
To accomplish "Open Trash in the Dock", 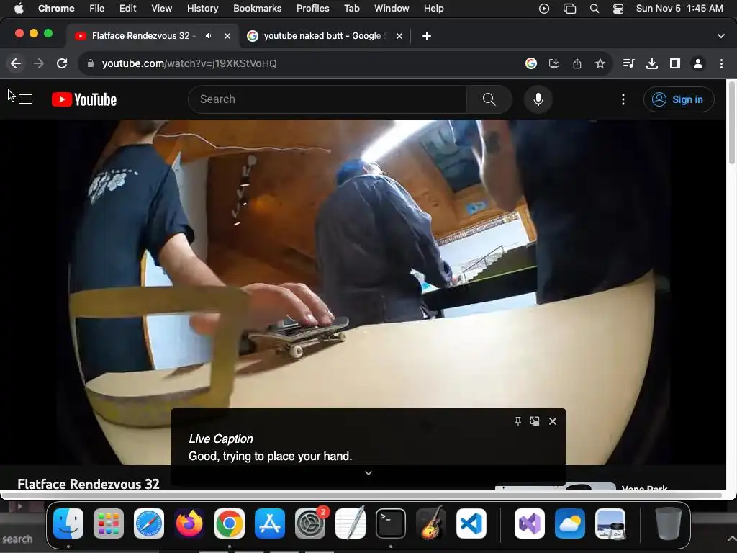I will click(x=669, y=523).
